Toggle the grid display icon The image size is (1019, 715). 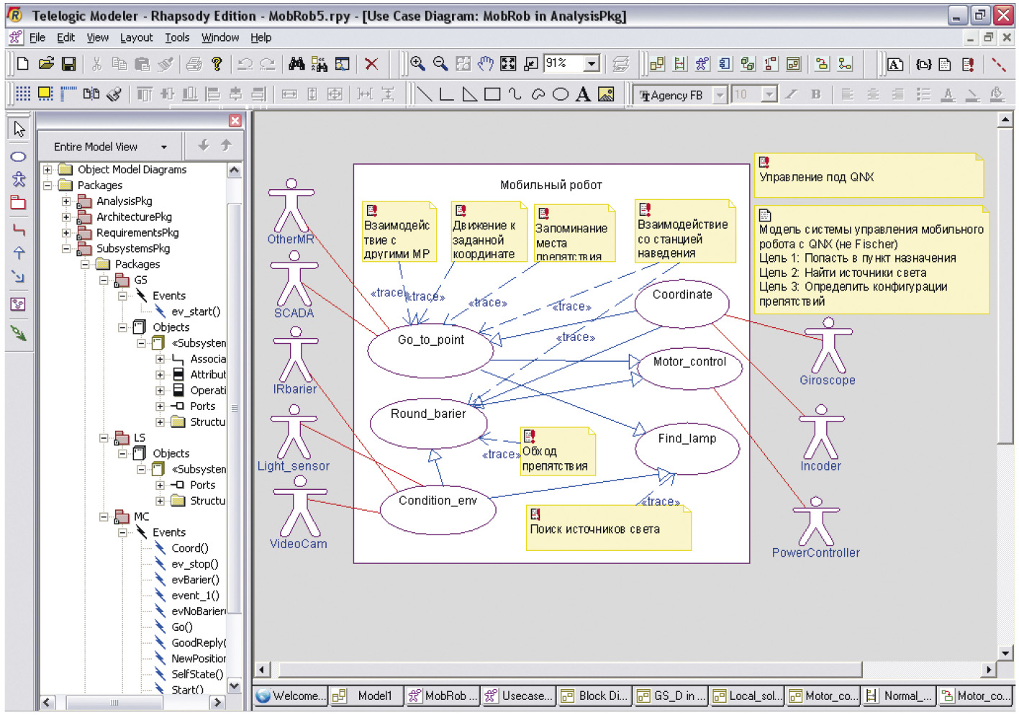pyautogui.click(x=23, y=94)
